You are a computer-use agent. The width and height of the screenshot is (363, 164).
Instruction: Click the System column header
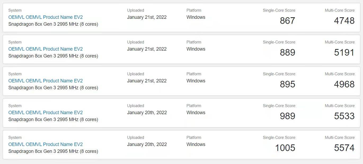pos(15,10)
